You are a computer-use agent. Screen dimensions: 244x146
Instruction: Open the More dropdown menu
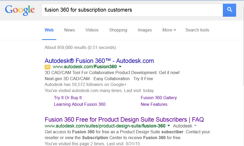[x=169, y=30]
